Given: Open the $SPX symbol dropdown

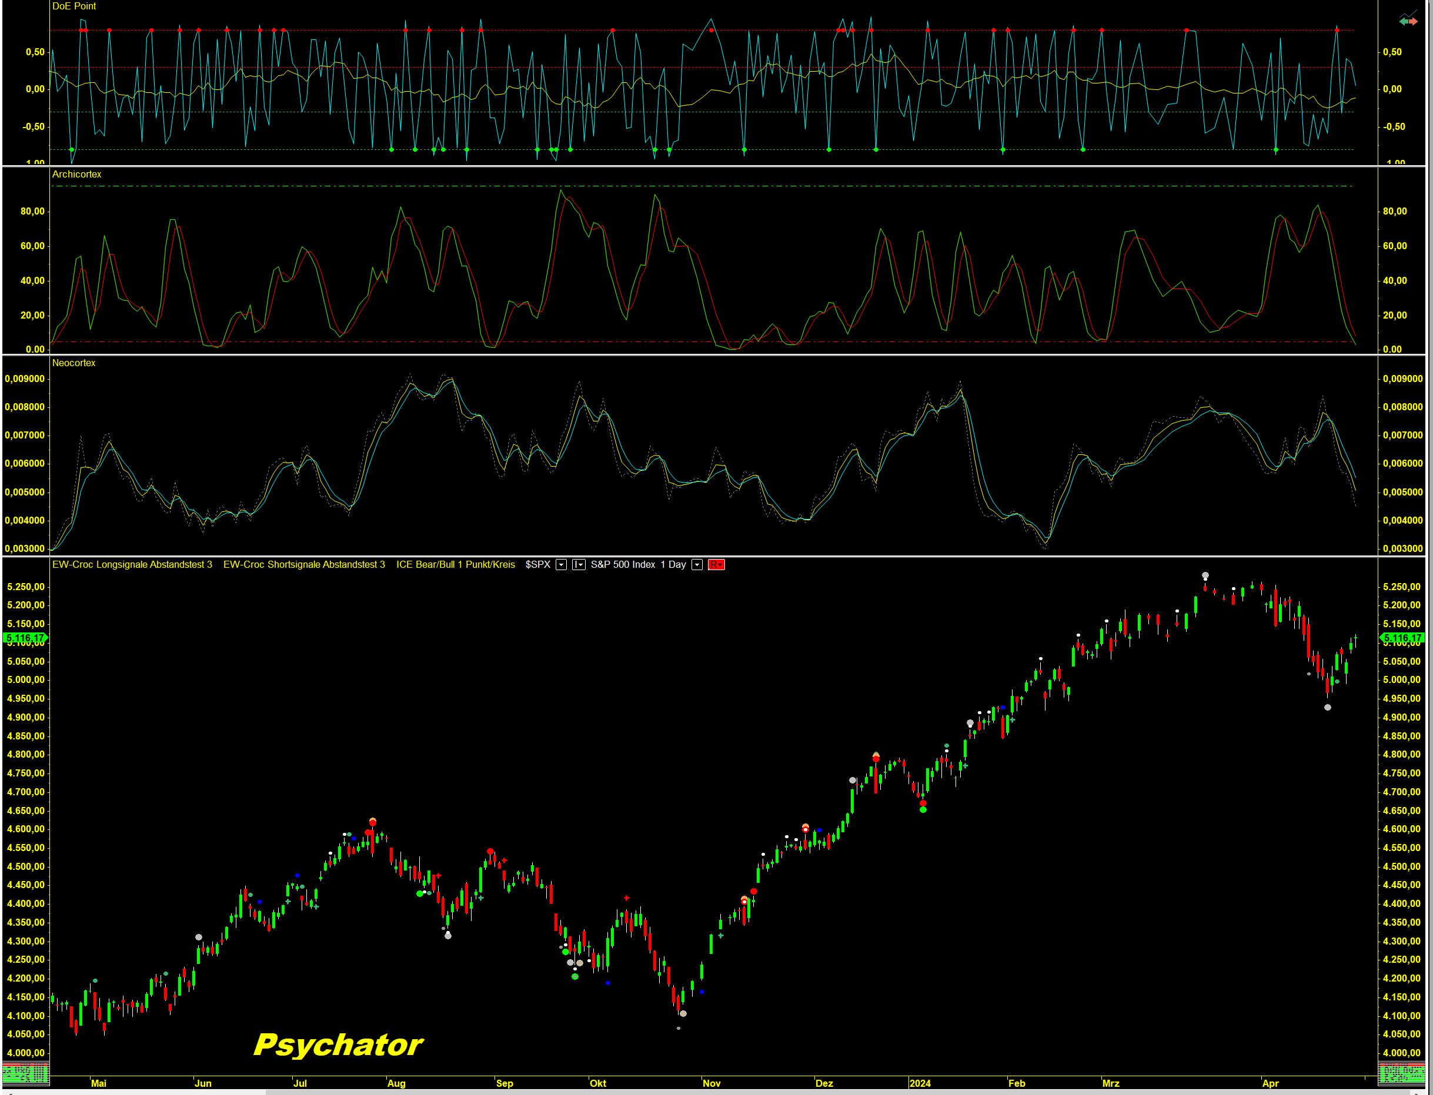Looking at the screenshot, I should [x=561, y=564].
